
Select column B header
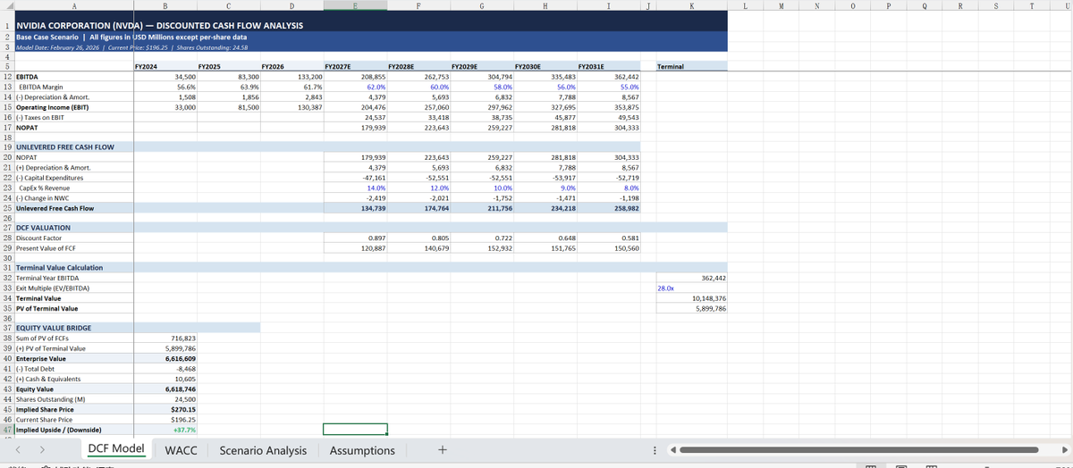165,5
